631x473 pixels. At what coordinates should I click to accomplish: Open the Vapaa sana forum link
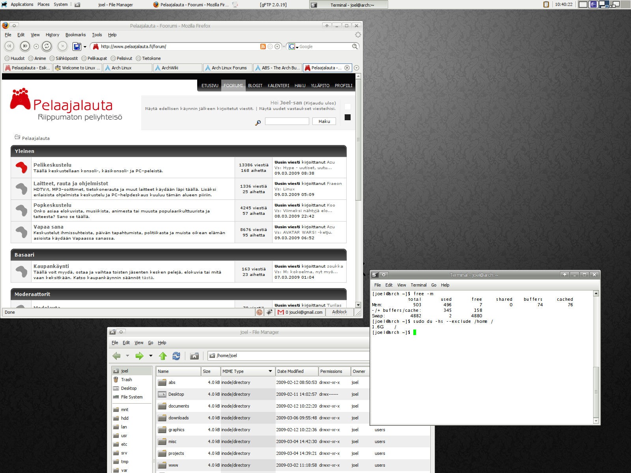pos(49,227)
